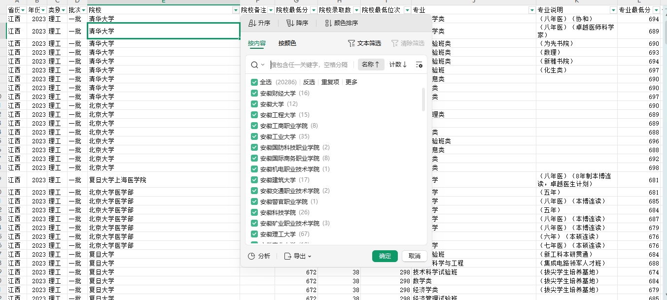This screenshot has width=667, height=300.
Task: Open the 专业说明 column filter dropdown
Action: point(613,10)
